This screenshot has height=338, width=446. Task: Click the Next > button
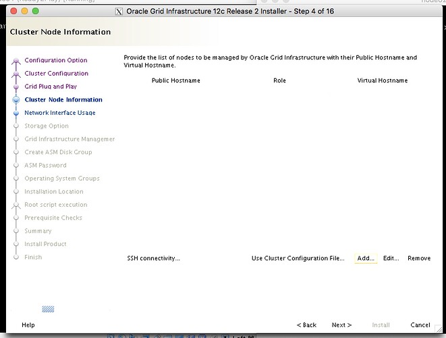341,325
